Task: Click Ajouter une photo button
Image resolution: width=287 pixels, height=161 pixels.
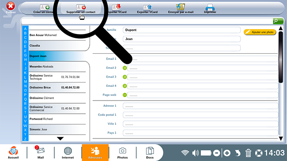Action: point(260,32)
